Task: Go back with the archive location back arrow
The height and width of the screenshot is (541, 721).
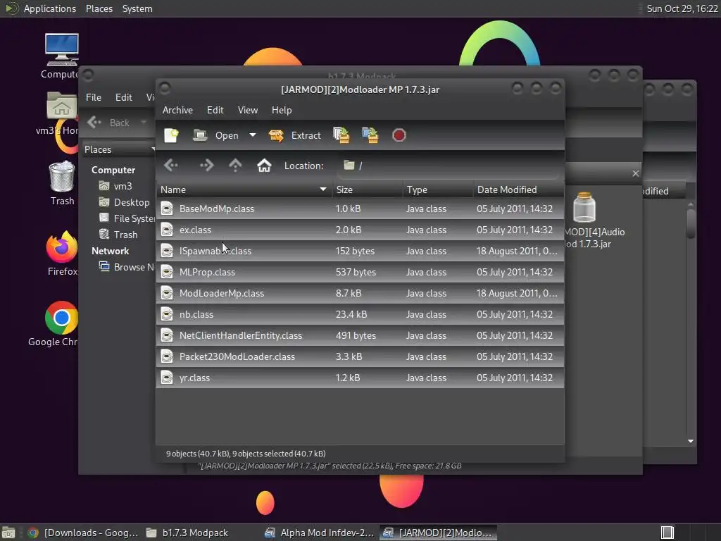Action: [171, 165]
